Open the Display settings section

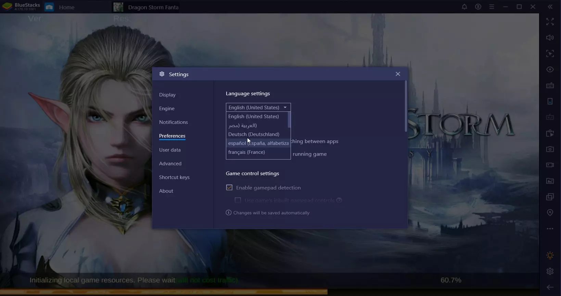pyautogui.click(x=167, y=95)
